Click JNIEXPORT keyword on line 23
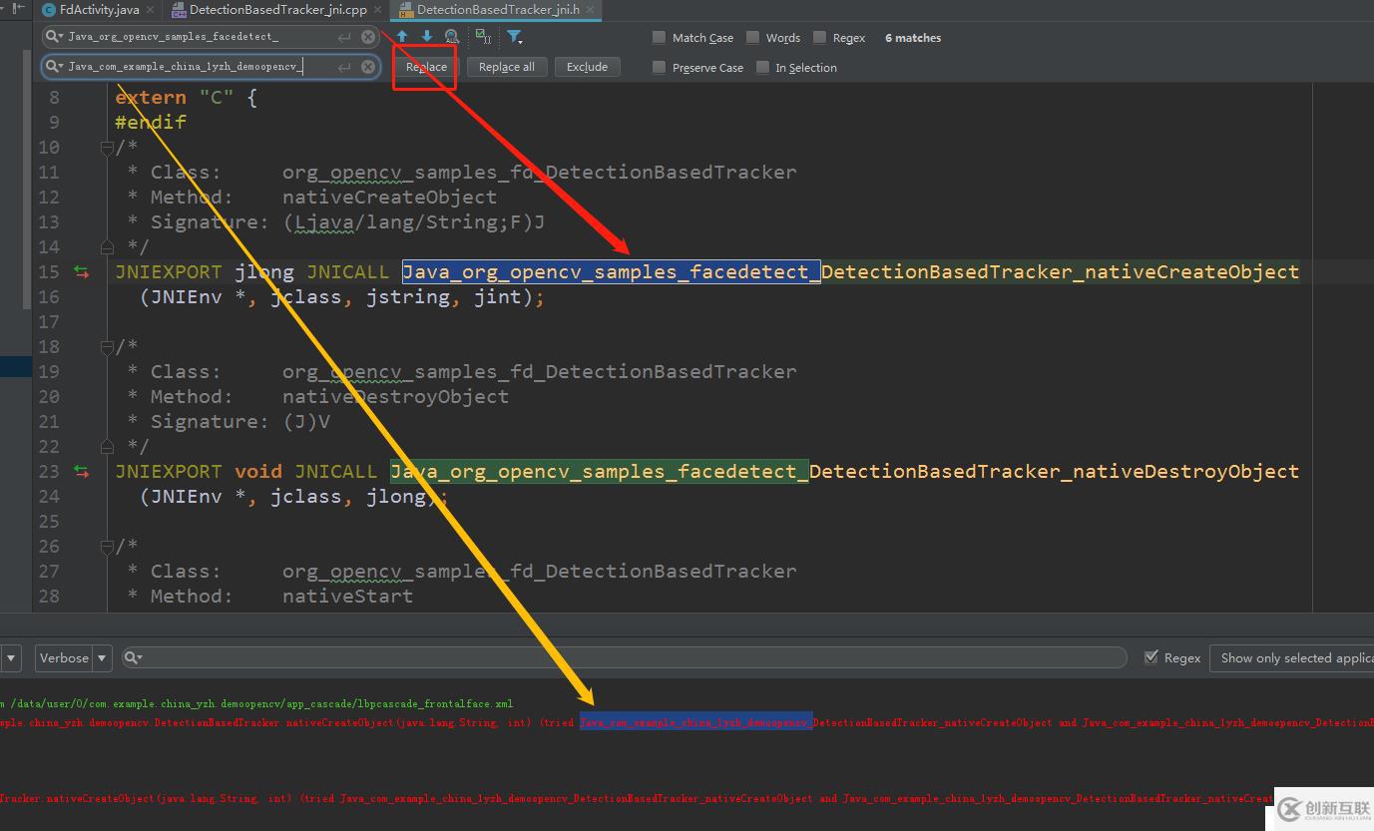Screen dimensions: 1374x831 point(169,472)
